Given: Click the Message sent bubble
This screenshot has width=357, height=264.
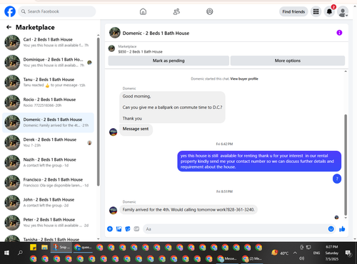Looking at the screenshot, I should coord(136,130).
